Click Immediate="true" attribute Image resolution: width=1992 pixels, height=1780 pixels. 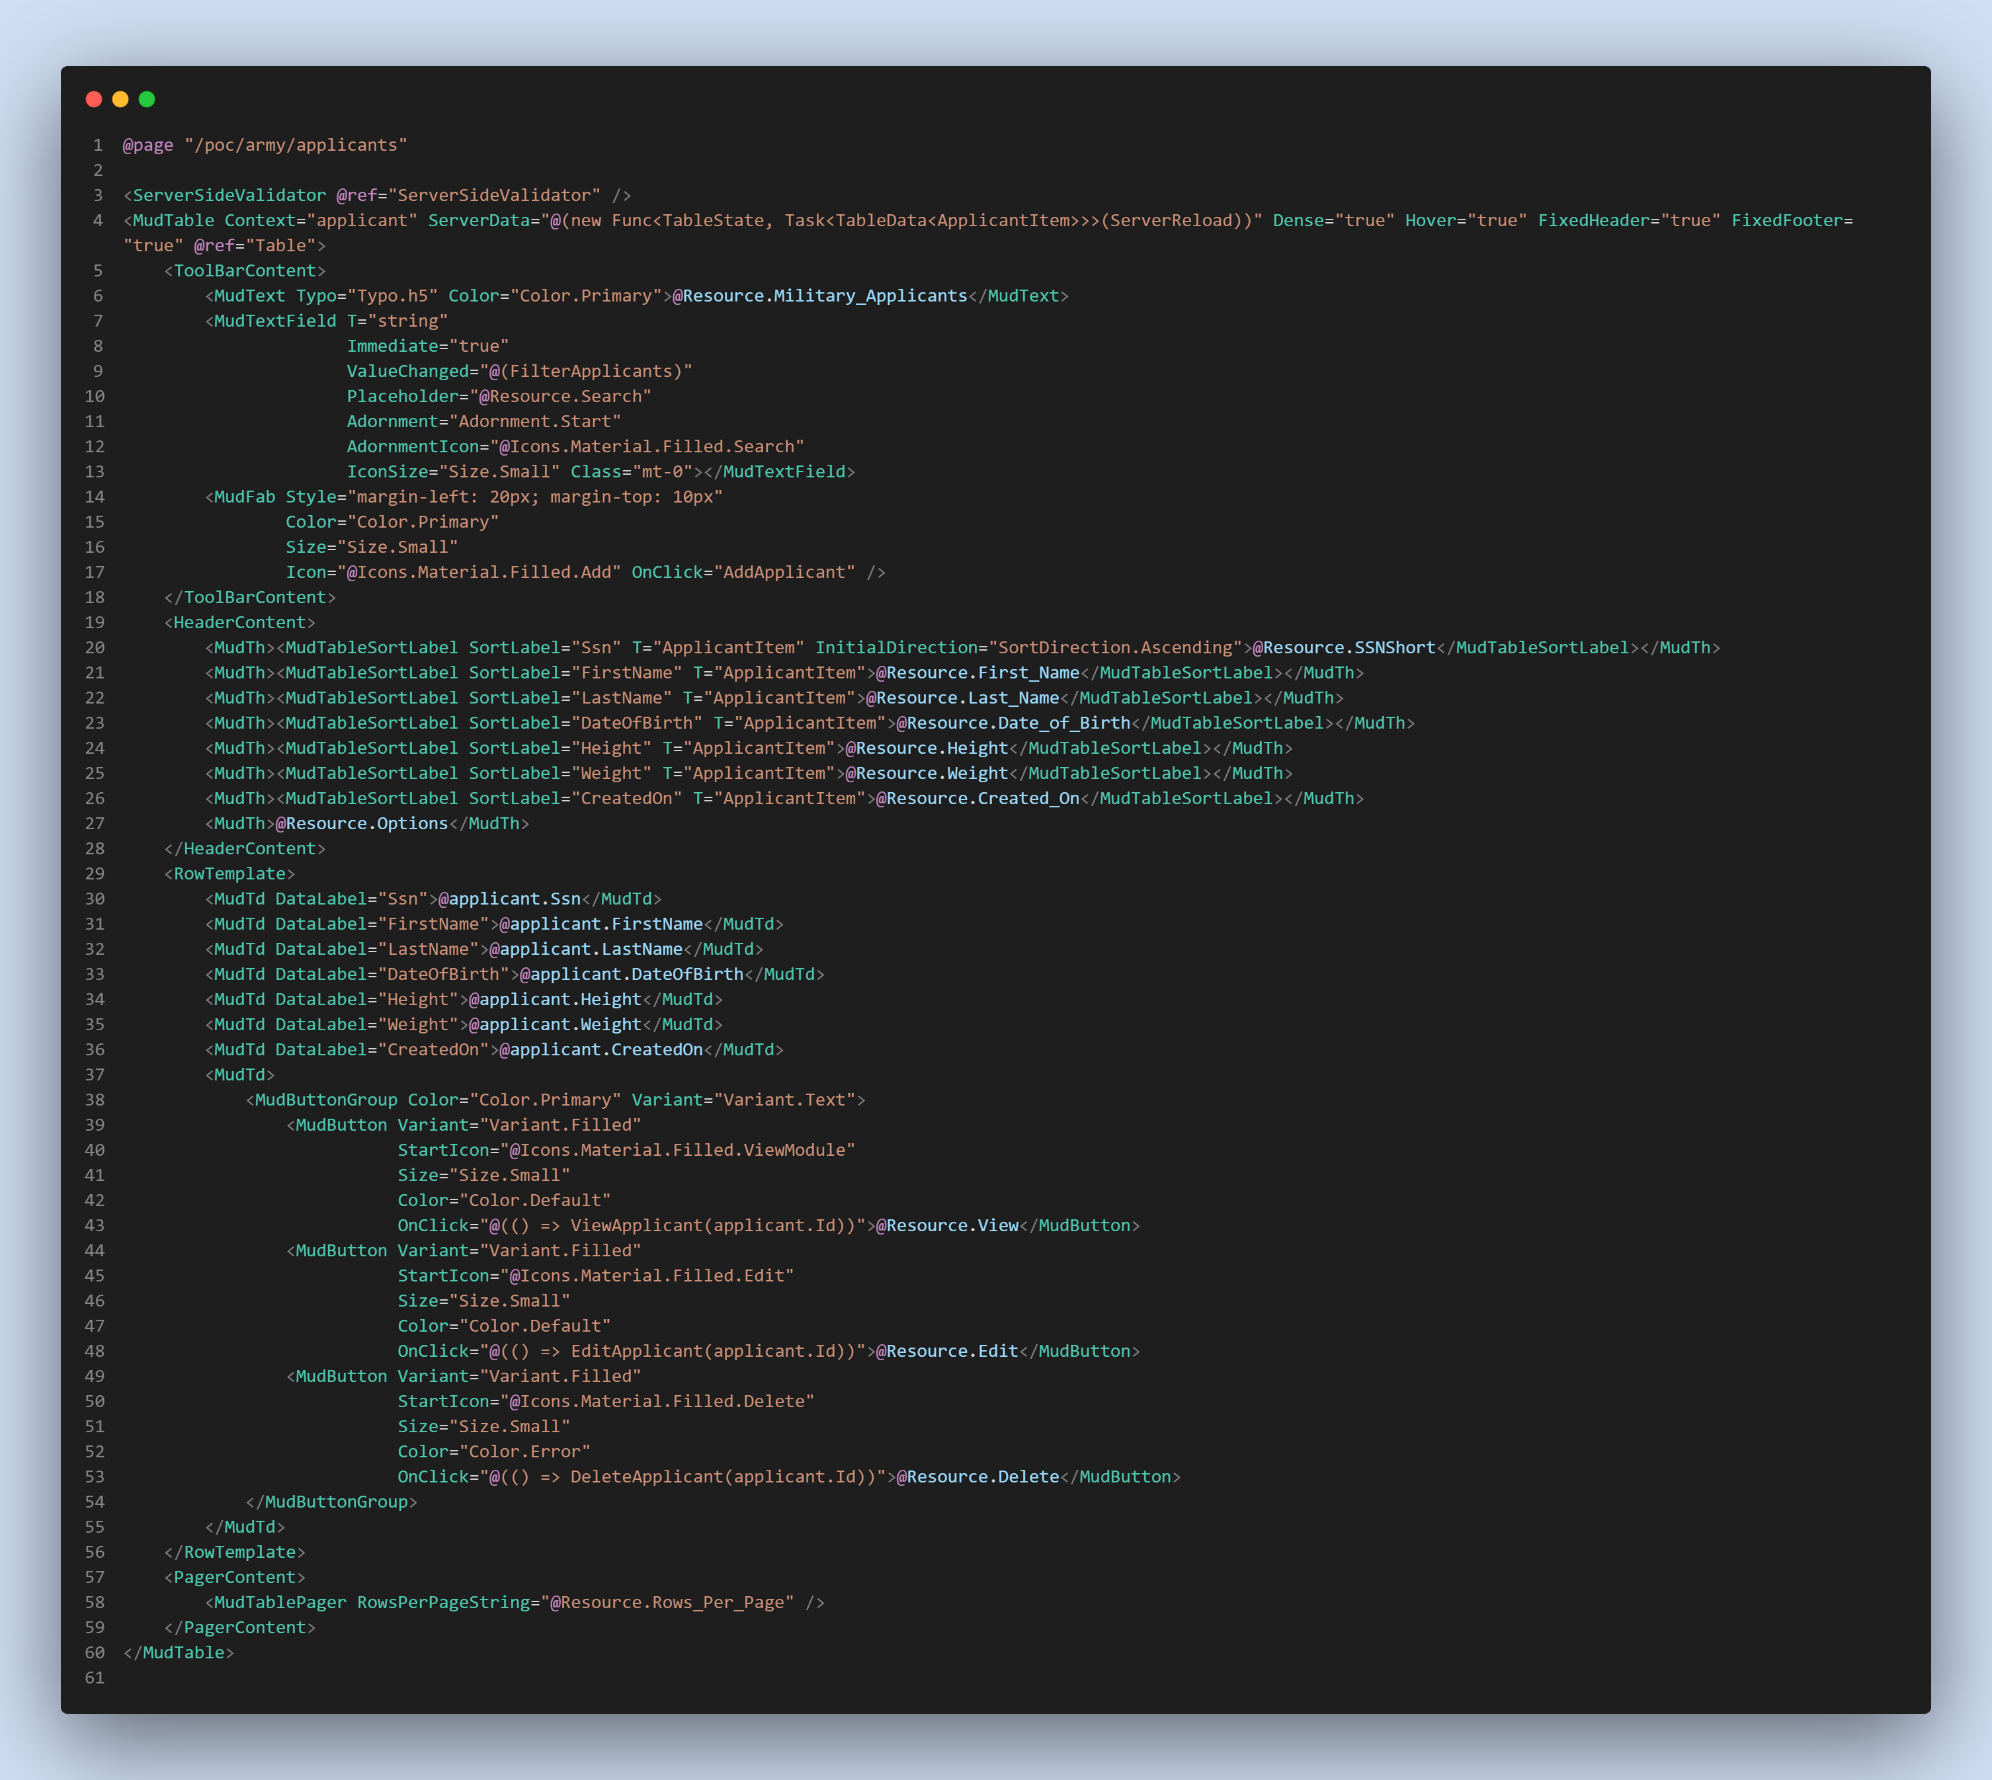tap(427, 346)
